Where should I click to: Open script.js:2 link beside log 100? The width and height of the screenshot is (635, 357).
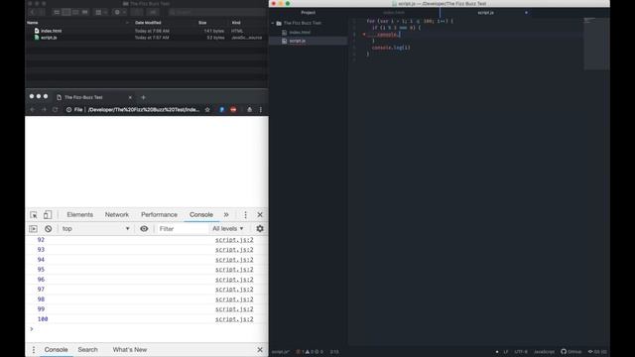(x=234, y=319)
